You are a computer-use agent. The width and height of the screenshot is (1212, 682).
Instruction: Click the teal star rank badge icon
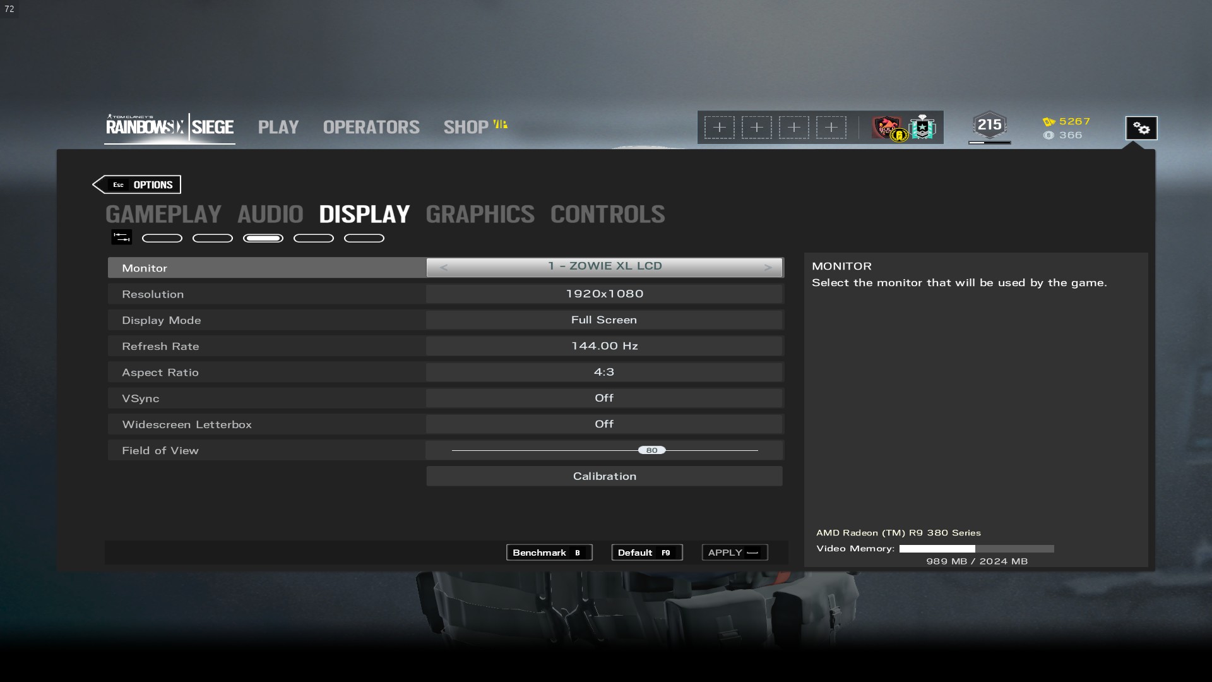(923, 128)
